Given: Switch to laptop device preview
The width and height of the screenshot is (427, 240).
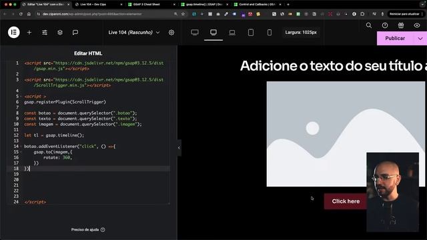Looking at the screenshot, I should 232,33.
